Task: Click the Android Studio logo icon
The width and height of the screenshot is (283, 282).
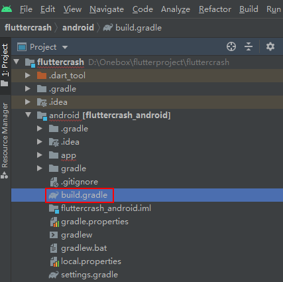Action: coord(7,9)
